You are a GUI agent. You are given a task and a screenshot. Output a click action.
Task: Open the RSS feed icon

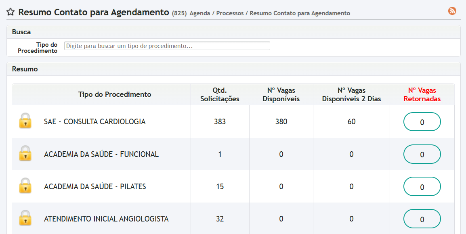452,11
